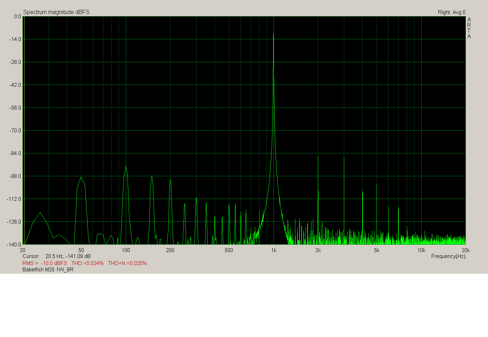This screenshot has width=488, height=337.
Task: Click the 100 Hz frequency axis label
Action: pyautogui.click(x=126, y=250)
